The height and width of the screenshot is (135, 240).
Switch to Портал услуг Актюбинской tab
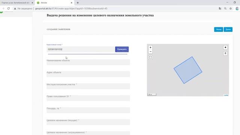point(15,3)
